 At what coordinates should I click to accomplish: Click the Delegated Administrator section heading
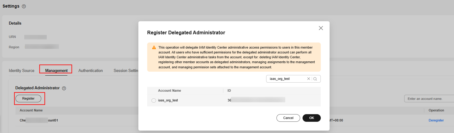pyautogui.click(x=38, y=88)
